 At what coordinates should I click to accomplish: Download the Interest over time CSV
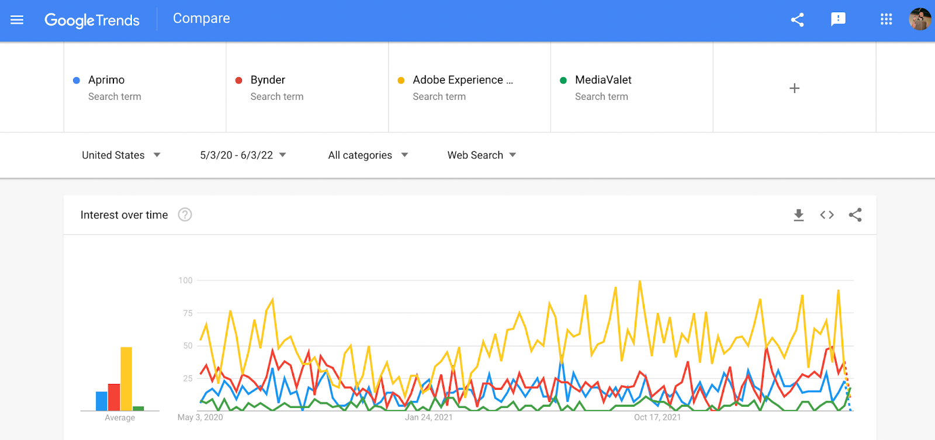(798, 215)
